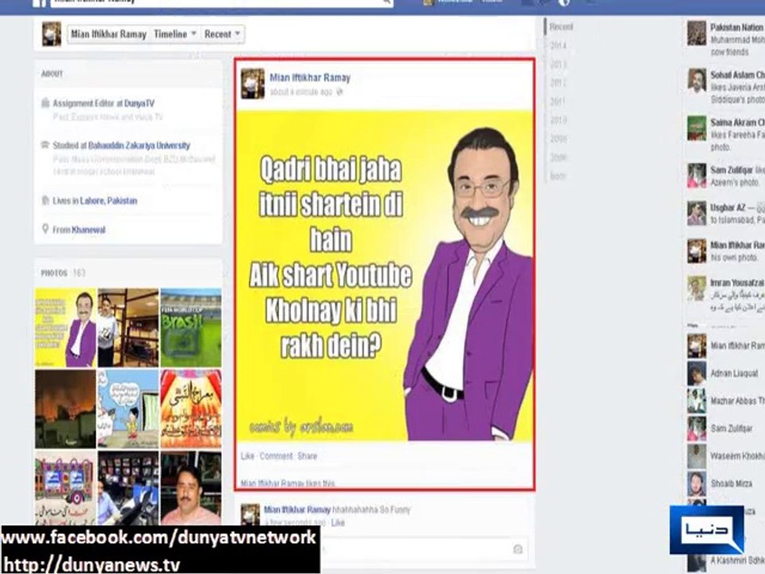Like the cartoon post
This screenshot has height=574, width=765.
point(247,456)
